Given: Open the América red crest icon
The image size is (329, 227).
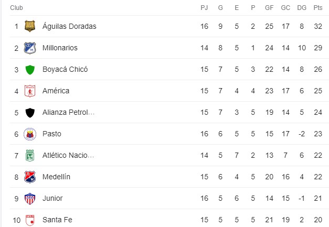Looking at the screenshot, I should click(x=30, y=91).
